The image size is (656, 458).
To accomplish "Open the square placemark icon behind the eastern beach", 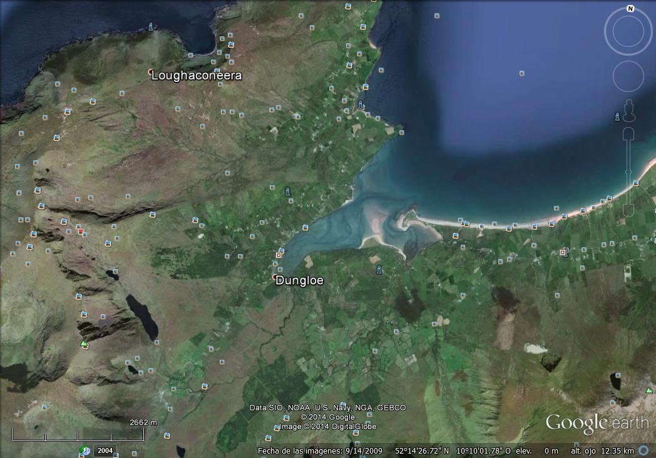I will pyautogui.click(x=563, y=252).
